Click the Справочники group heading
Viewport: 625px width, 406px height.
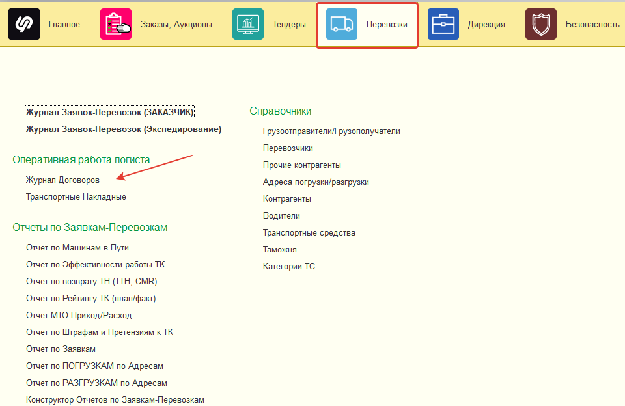(x=280, y=111)
